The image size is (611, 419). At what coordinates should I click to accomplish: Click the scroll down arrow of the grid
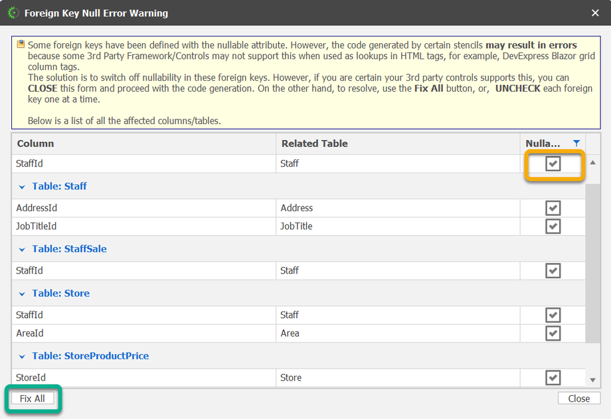[592, 380]
